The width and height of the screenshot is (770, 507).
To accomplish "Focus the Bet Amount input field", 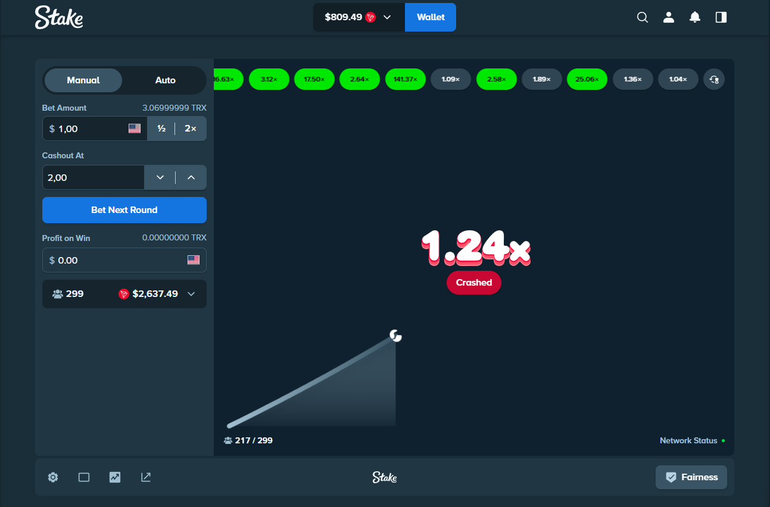I will pyautogui.click(x=95, y=129).
